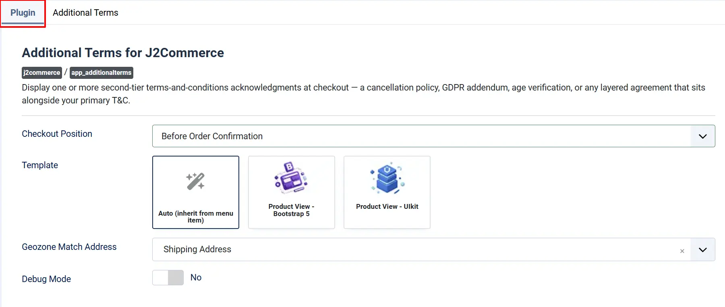Click the app_additionalterms badge
The width and height of the screenshot is (725, 307).
[x=101, y=72]
